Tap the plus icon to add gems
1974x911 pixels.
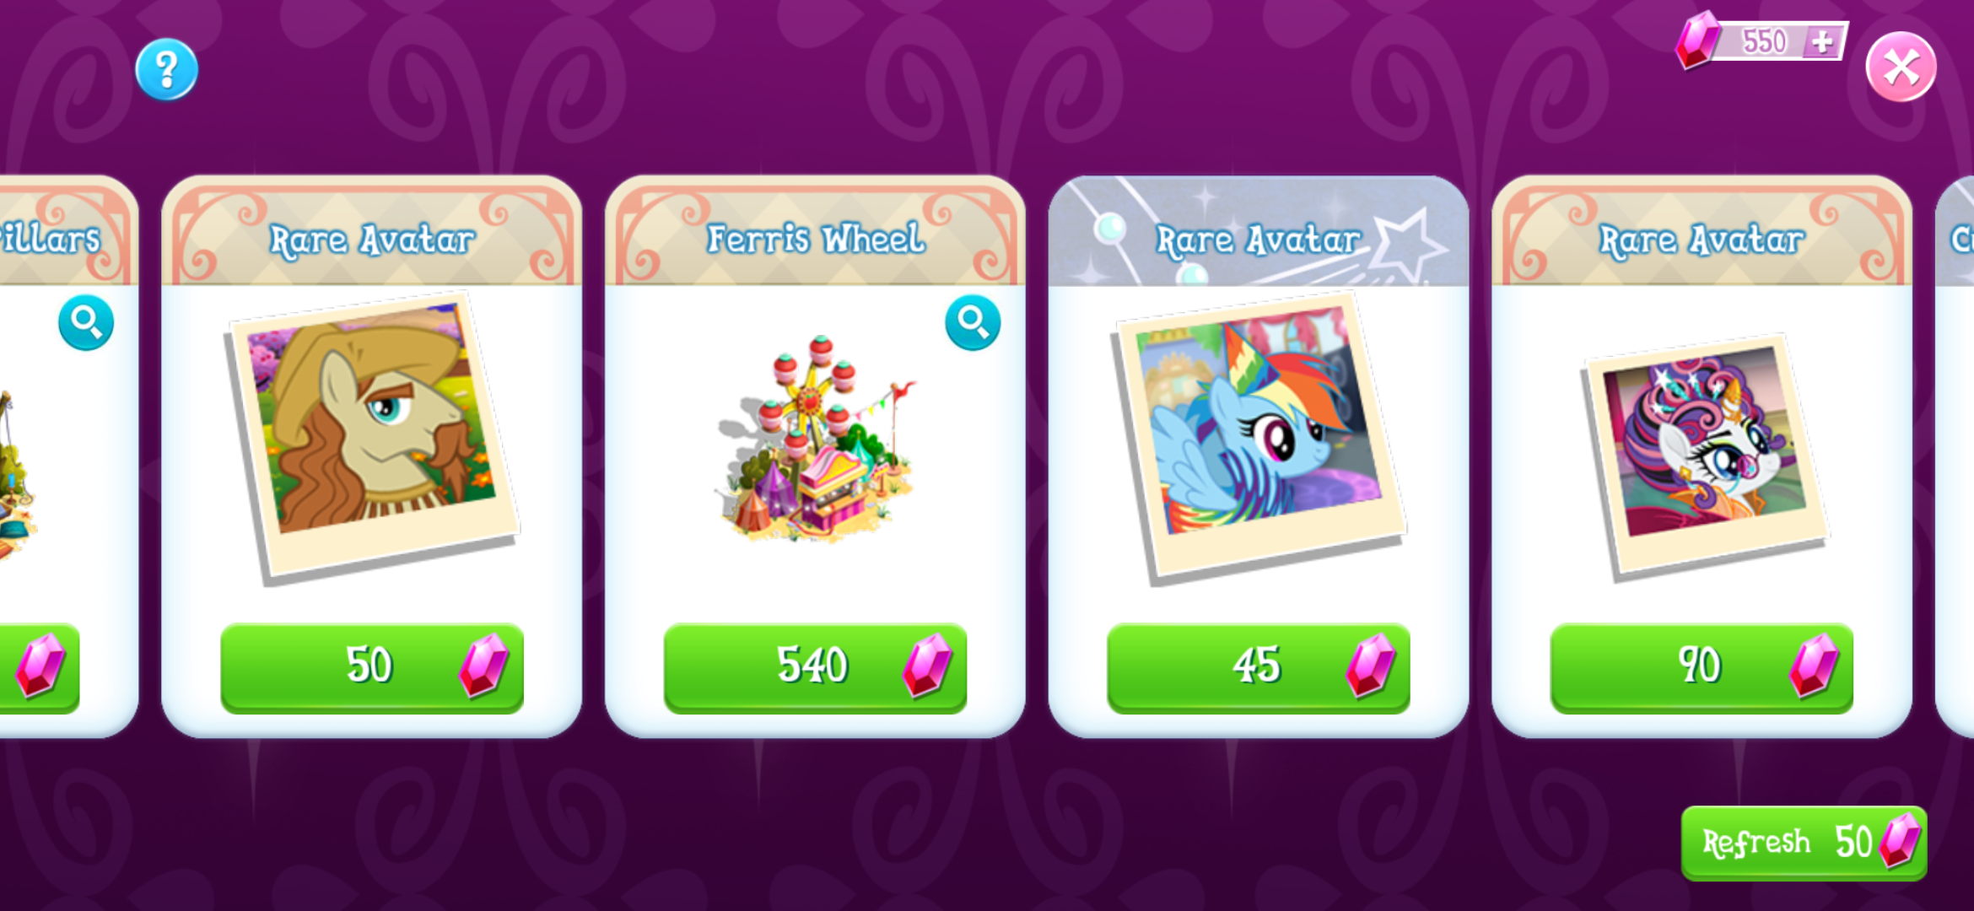[1822, 41]
